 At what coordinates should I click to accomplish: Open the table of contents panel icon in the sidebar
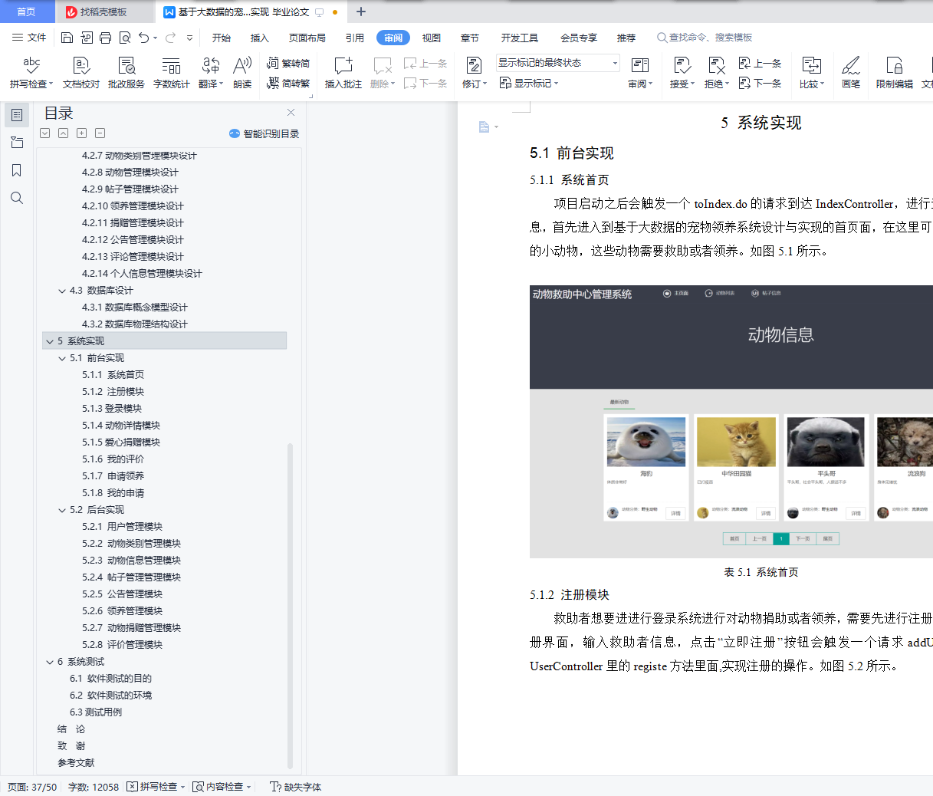17,115
